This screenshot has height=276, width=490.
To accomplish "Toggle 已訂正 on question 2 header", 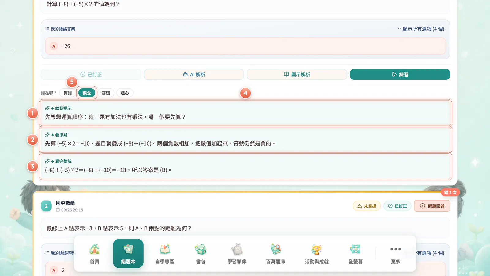I will (x=397, y=206).
